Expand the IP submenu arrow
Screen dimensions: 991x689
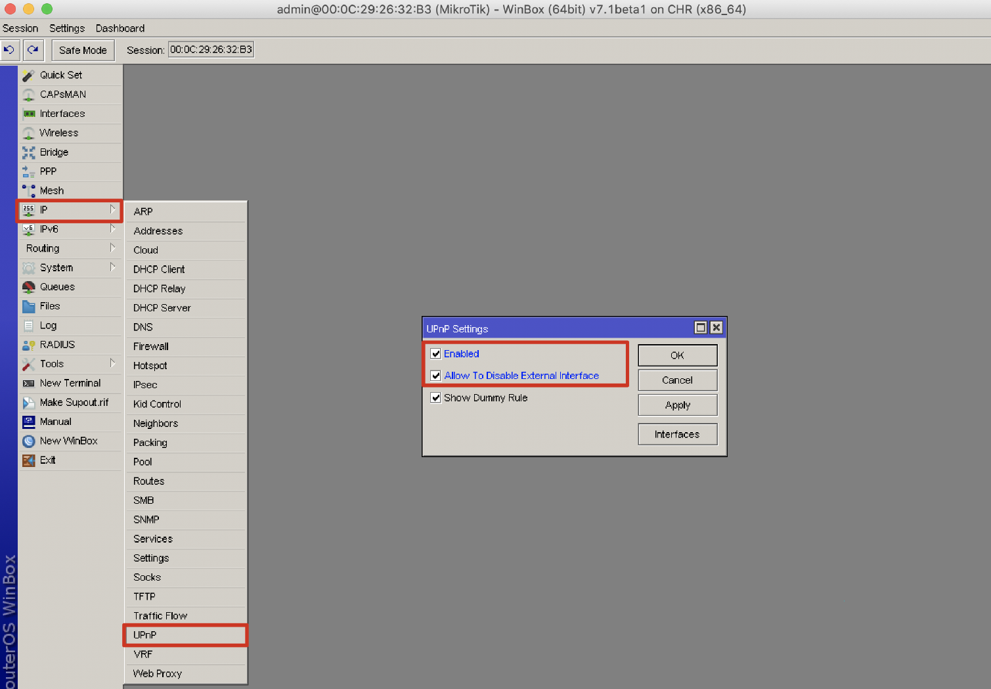112,210
